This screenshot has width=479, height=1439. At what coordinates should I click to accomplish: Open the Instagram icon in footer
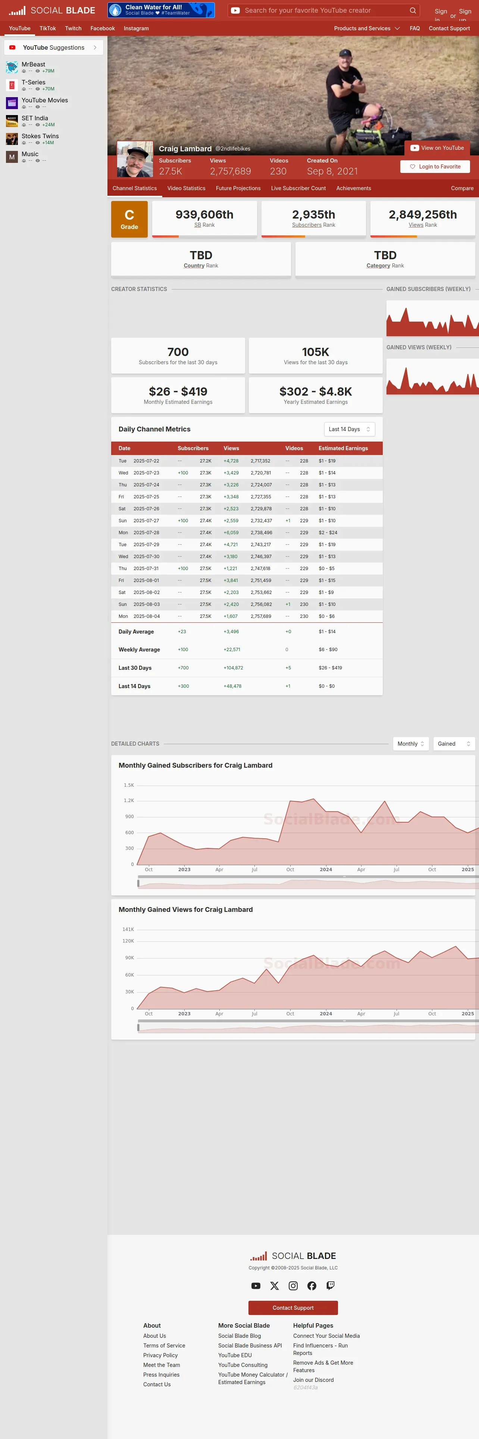293,1285
